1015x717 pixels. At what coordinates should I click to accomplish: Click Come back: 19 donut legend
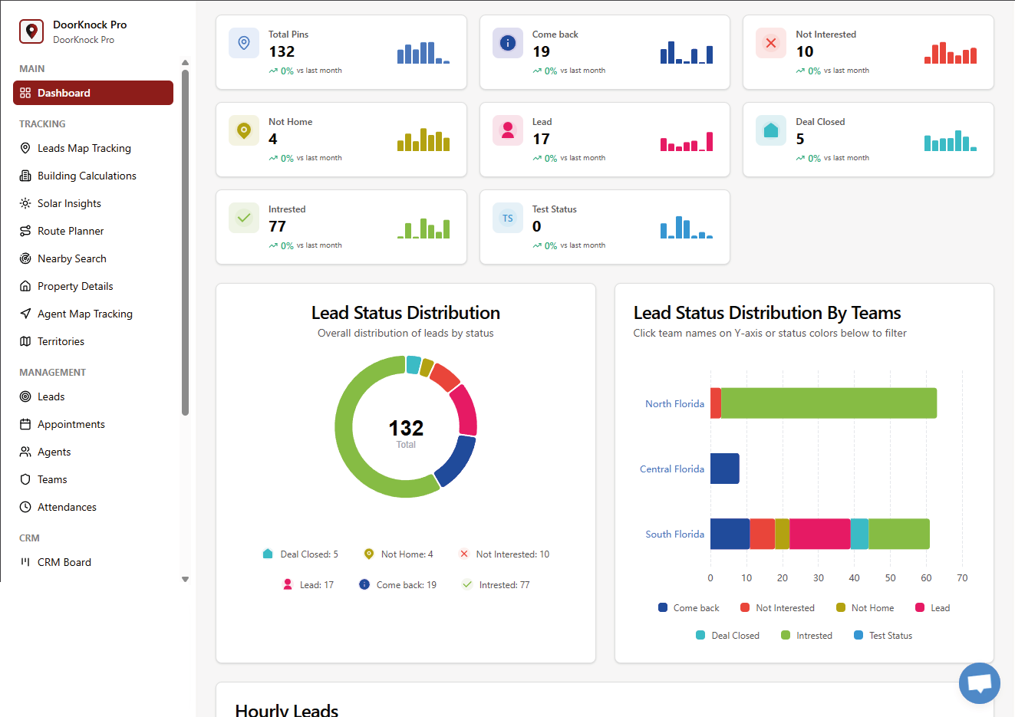(397, 585)
